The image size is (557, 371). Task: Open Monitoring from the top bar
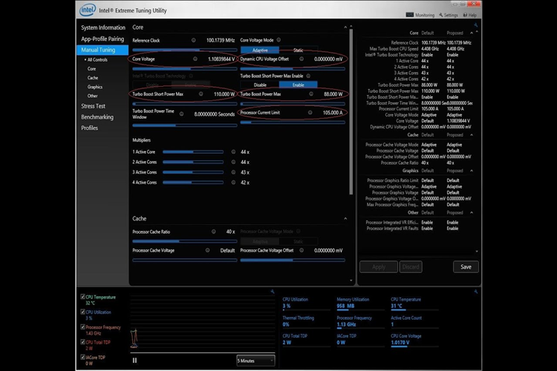pos(420,15)
